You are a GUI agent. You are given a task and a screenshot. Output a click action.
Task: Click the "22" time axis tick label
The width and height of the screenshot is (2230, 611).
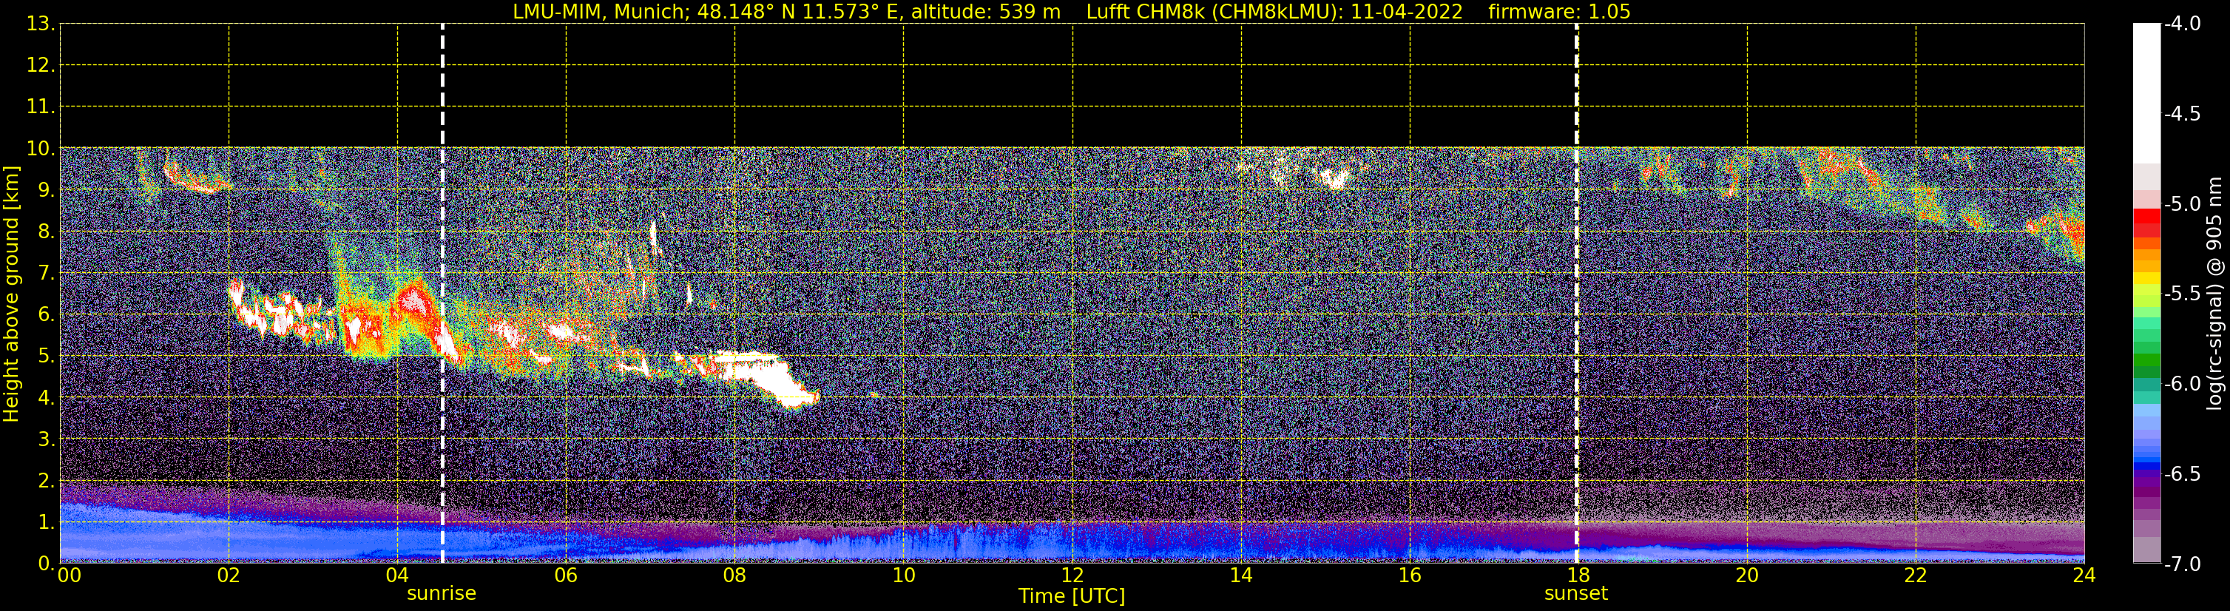coord(1916,575)
